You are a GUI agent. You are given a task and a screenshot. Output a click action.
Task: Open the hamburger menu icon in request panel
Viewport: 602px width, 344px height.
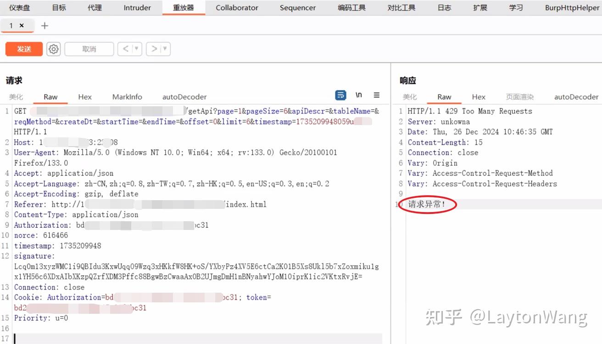[376, 95]
